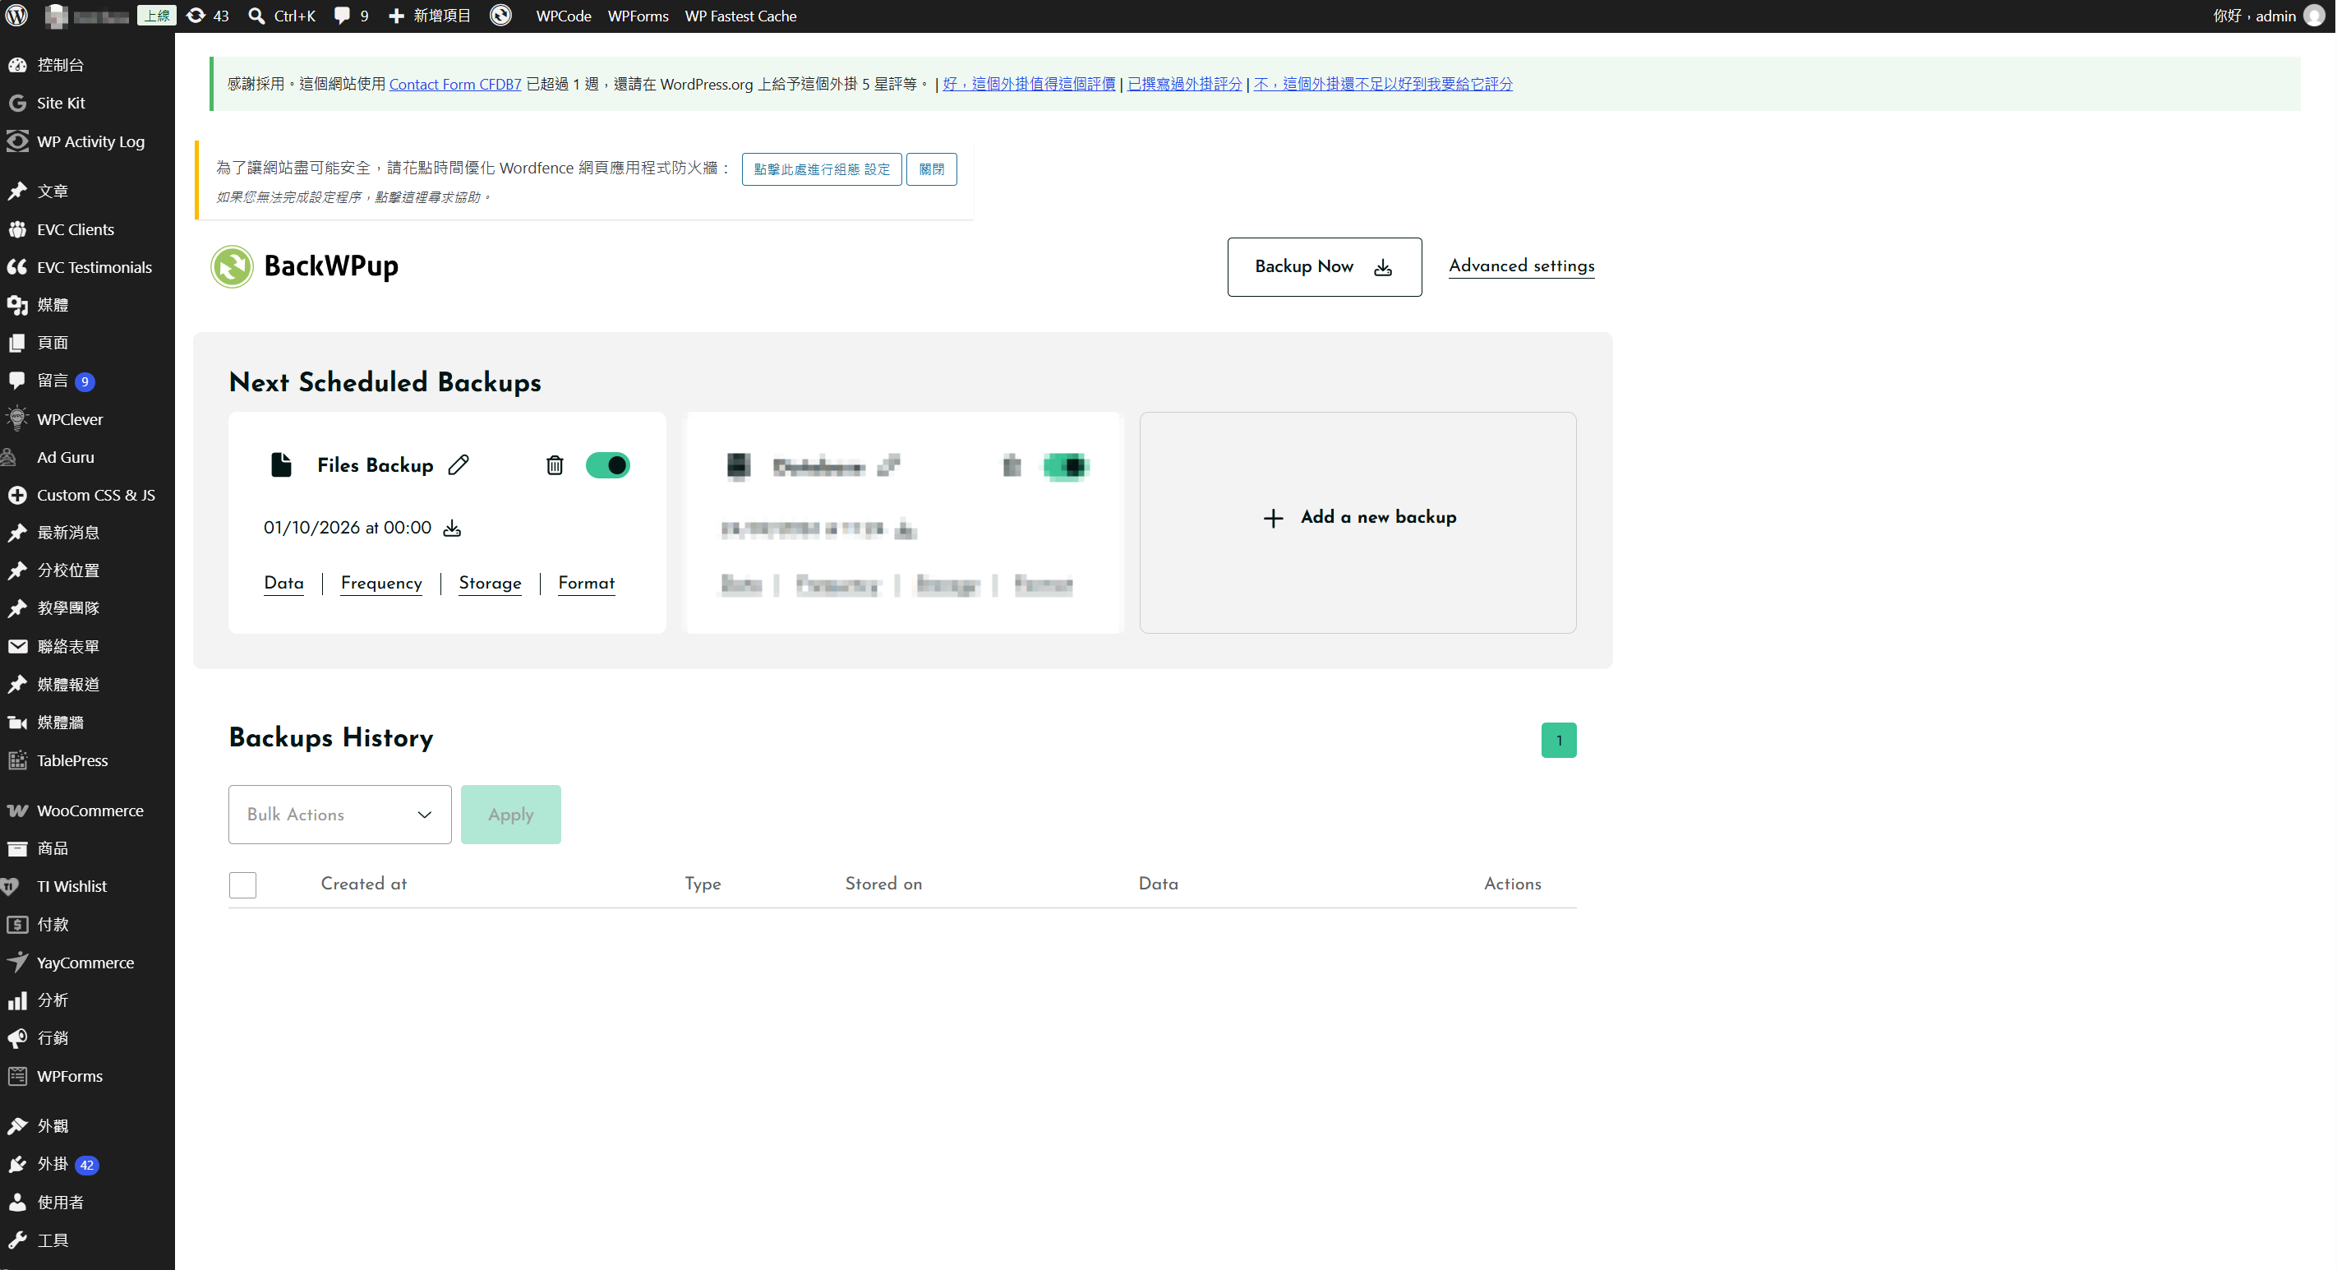
Task: Click Add a new backup card
Action: (1358, 523)
